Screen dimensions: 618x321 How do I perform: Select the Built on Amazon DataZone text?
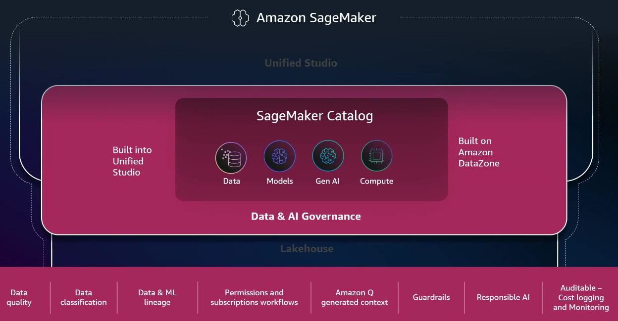[x=478, y=152]
